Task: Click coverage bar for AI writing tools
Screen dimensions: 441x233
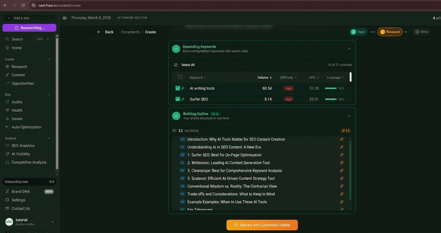Action: [331, 88]
